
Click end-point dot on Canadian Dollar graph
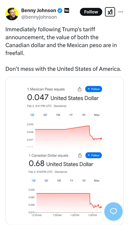click(x=101, y=207)
